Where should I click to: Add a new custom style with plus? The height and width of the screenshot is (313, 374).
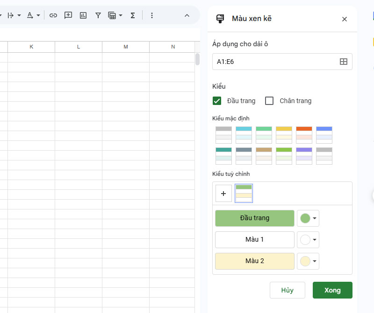pyautogui.click(x=223, y=194)
